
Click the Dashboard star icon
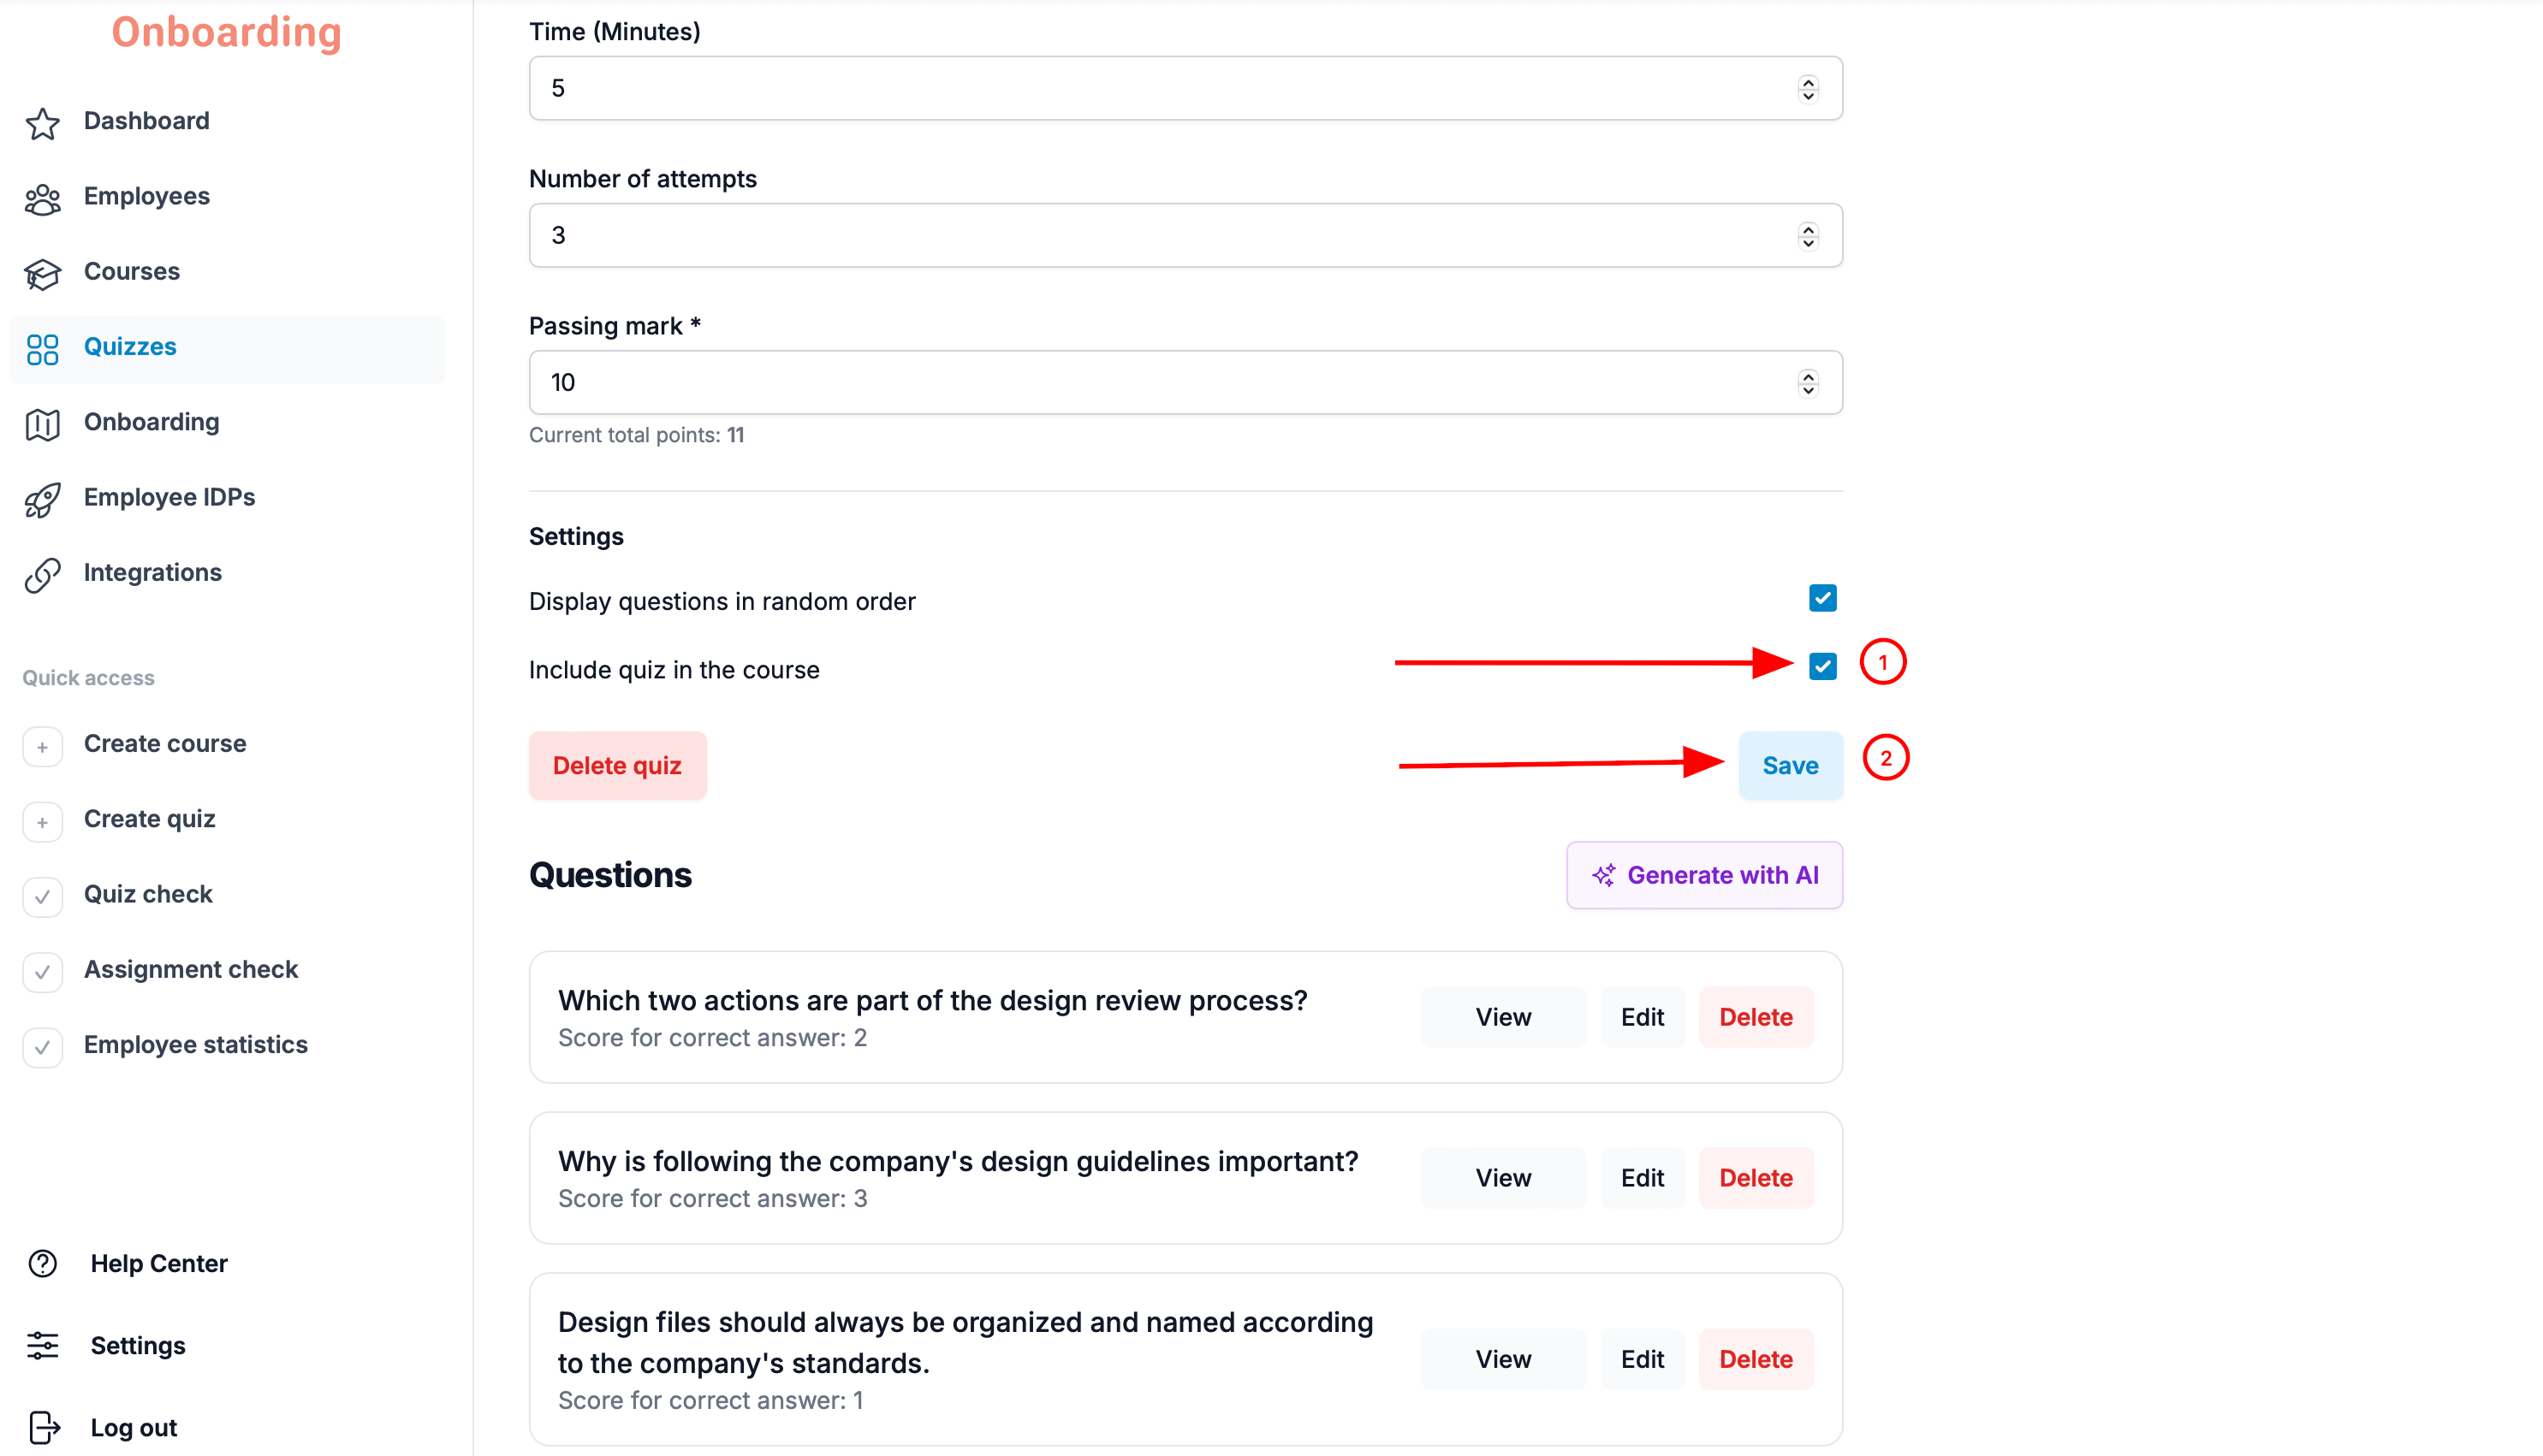[43, 123]
